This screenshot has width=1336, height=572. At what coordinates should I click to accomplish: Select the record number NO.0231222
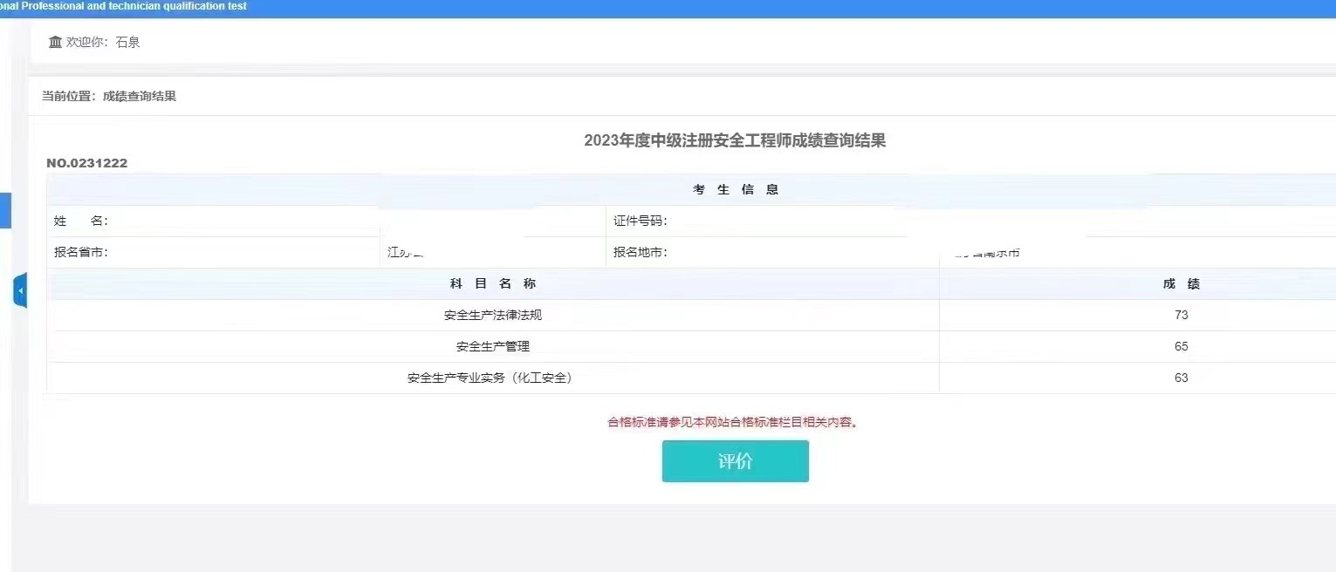[87, 163]
